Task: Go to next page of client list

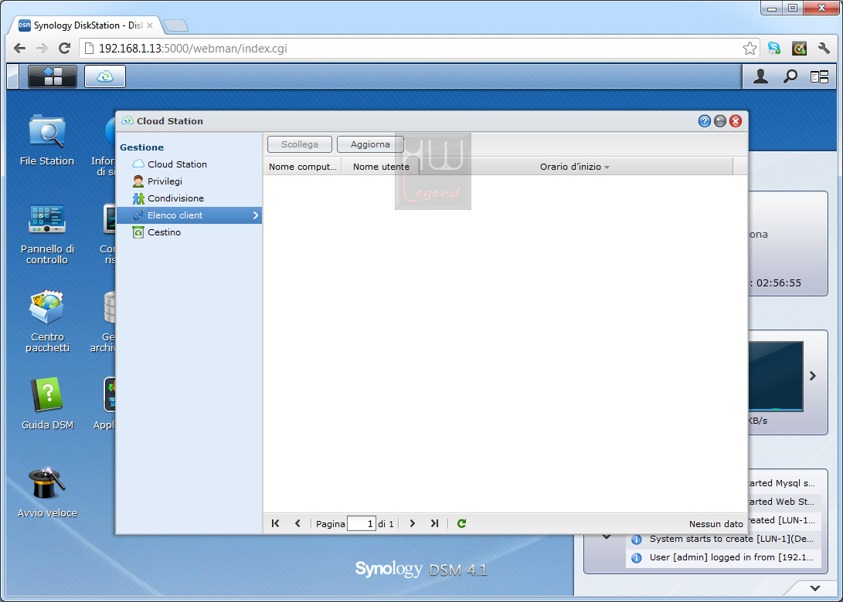Action: point(413,523)
